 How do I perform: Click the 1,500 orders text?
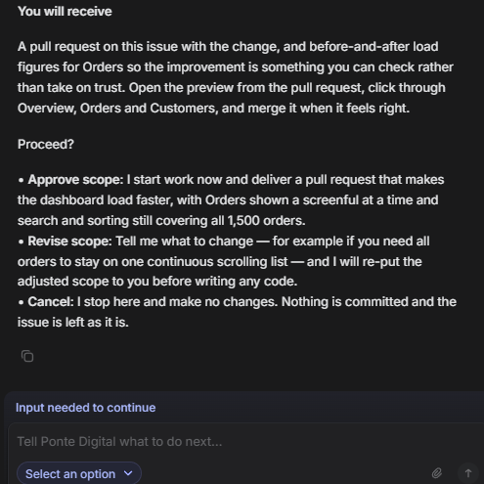pos(266,221)
